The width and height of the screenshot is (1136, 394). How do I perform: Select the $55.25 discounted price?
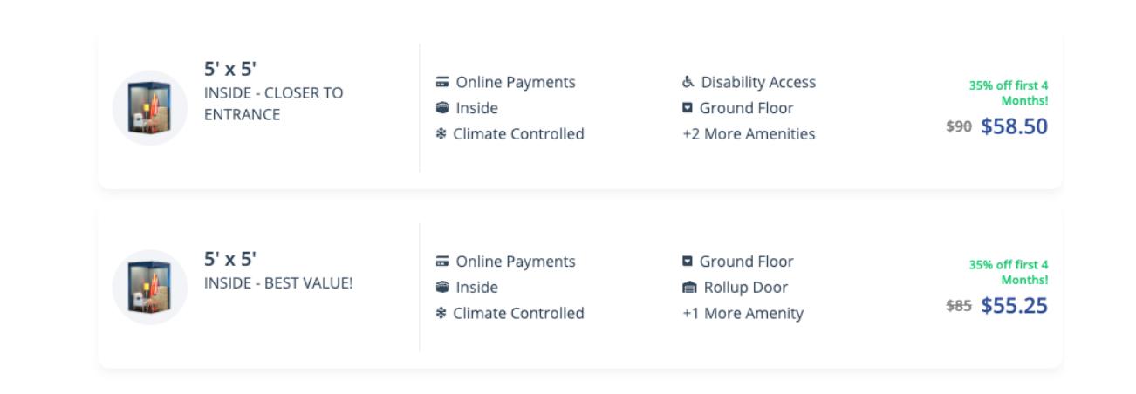(x=1014, y=306)
